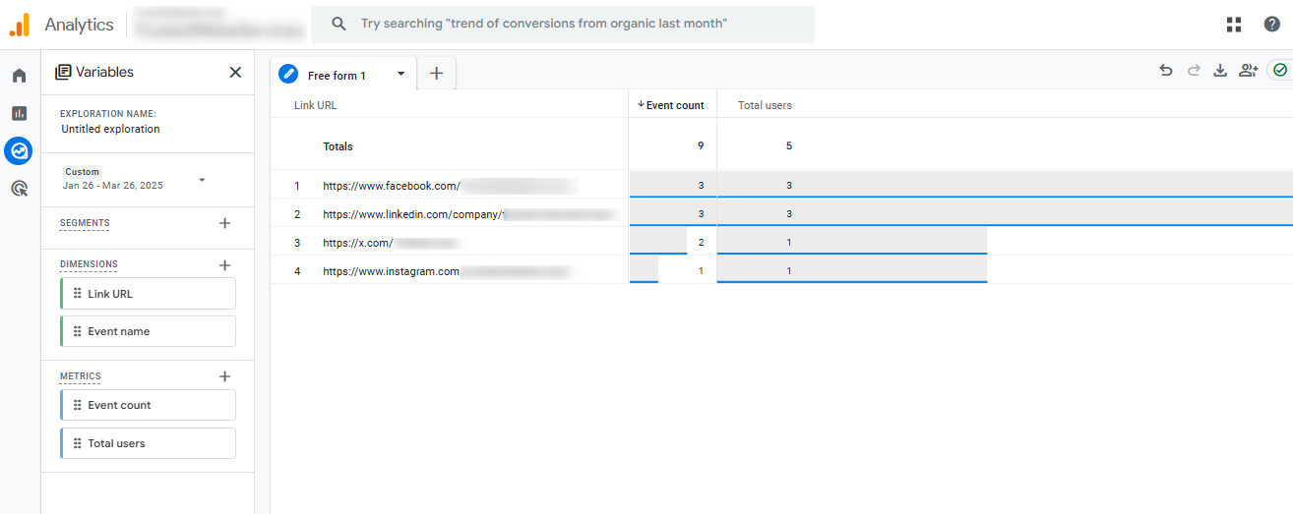Click event count 1 in instagram row
1293x514 pixels.
pos(701,270)
